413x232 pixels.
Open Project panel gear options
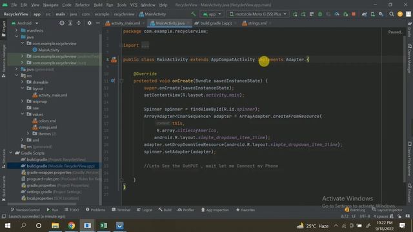(90, 23)
